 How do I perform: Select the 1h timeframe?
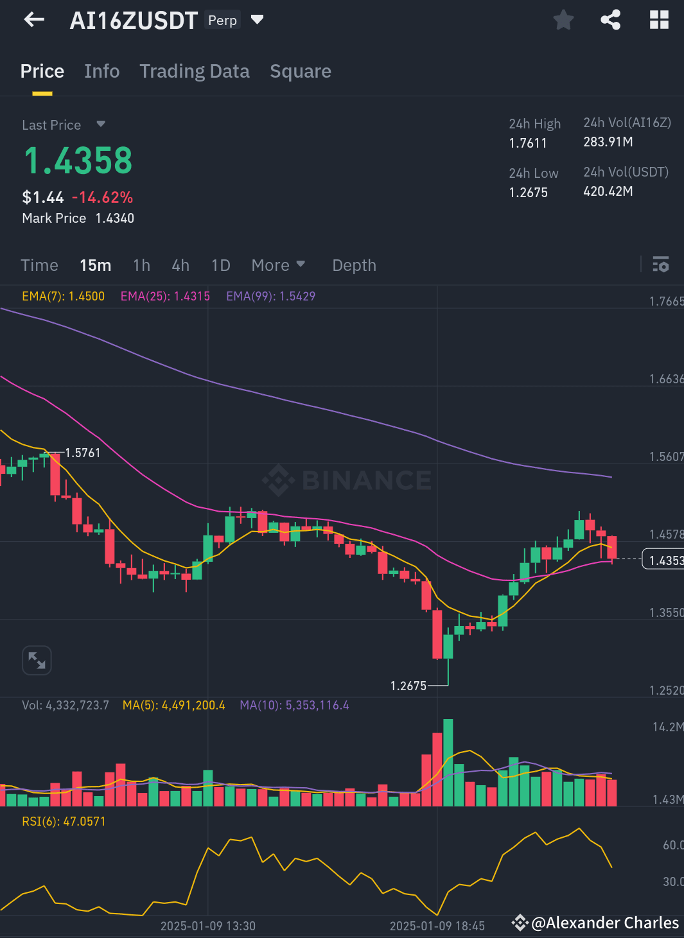point(141,265)
